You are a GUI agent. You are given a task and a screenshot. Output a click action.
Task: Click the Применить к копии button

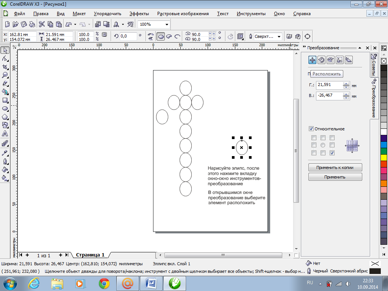point(335,167)
